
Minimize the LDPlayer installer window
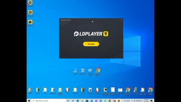(118, 20)
